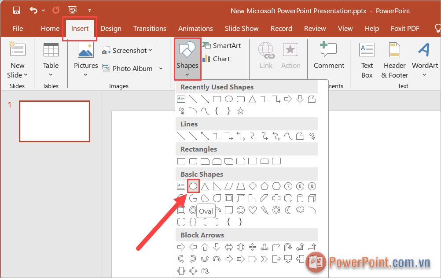This screenshot has height=278, width=441.
Task: Open the Photo Album dropdown arrow
Action: 161,69
